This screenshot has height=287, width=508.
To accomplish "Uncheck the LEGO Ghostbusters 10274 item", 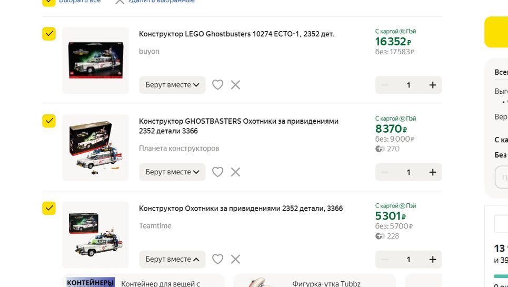I will (x=49, y=34).
